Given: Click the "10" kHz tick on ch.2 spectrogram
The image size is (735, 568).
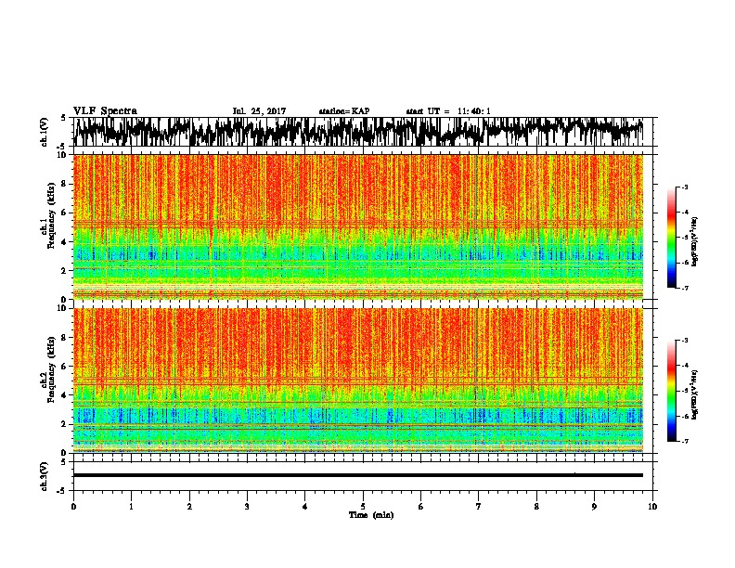Looking at the screenshot, I should 63,308.
